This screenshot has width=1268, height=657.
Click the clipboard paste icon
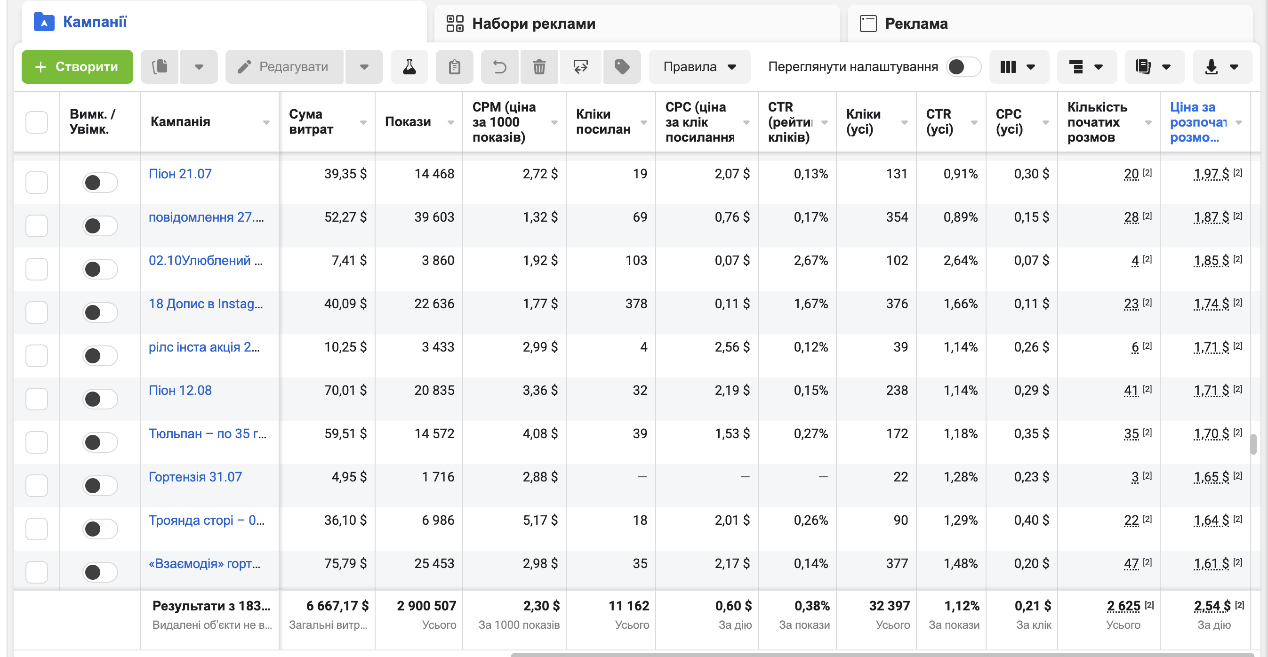click(454, 66)
